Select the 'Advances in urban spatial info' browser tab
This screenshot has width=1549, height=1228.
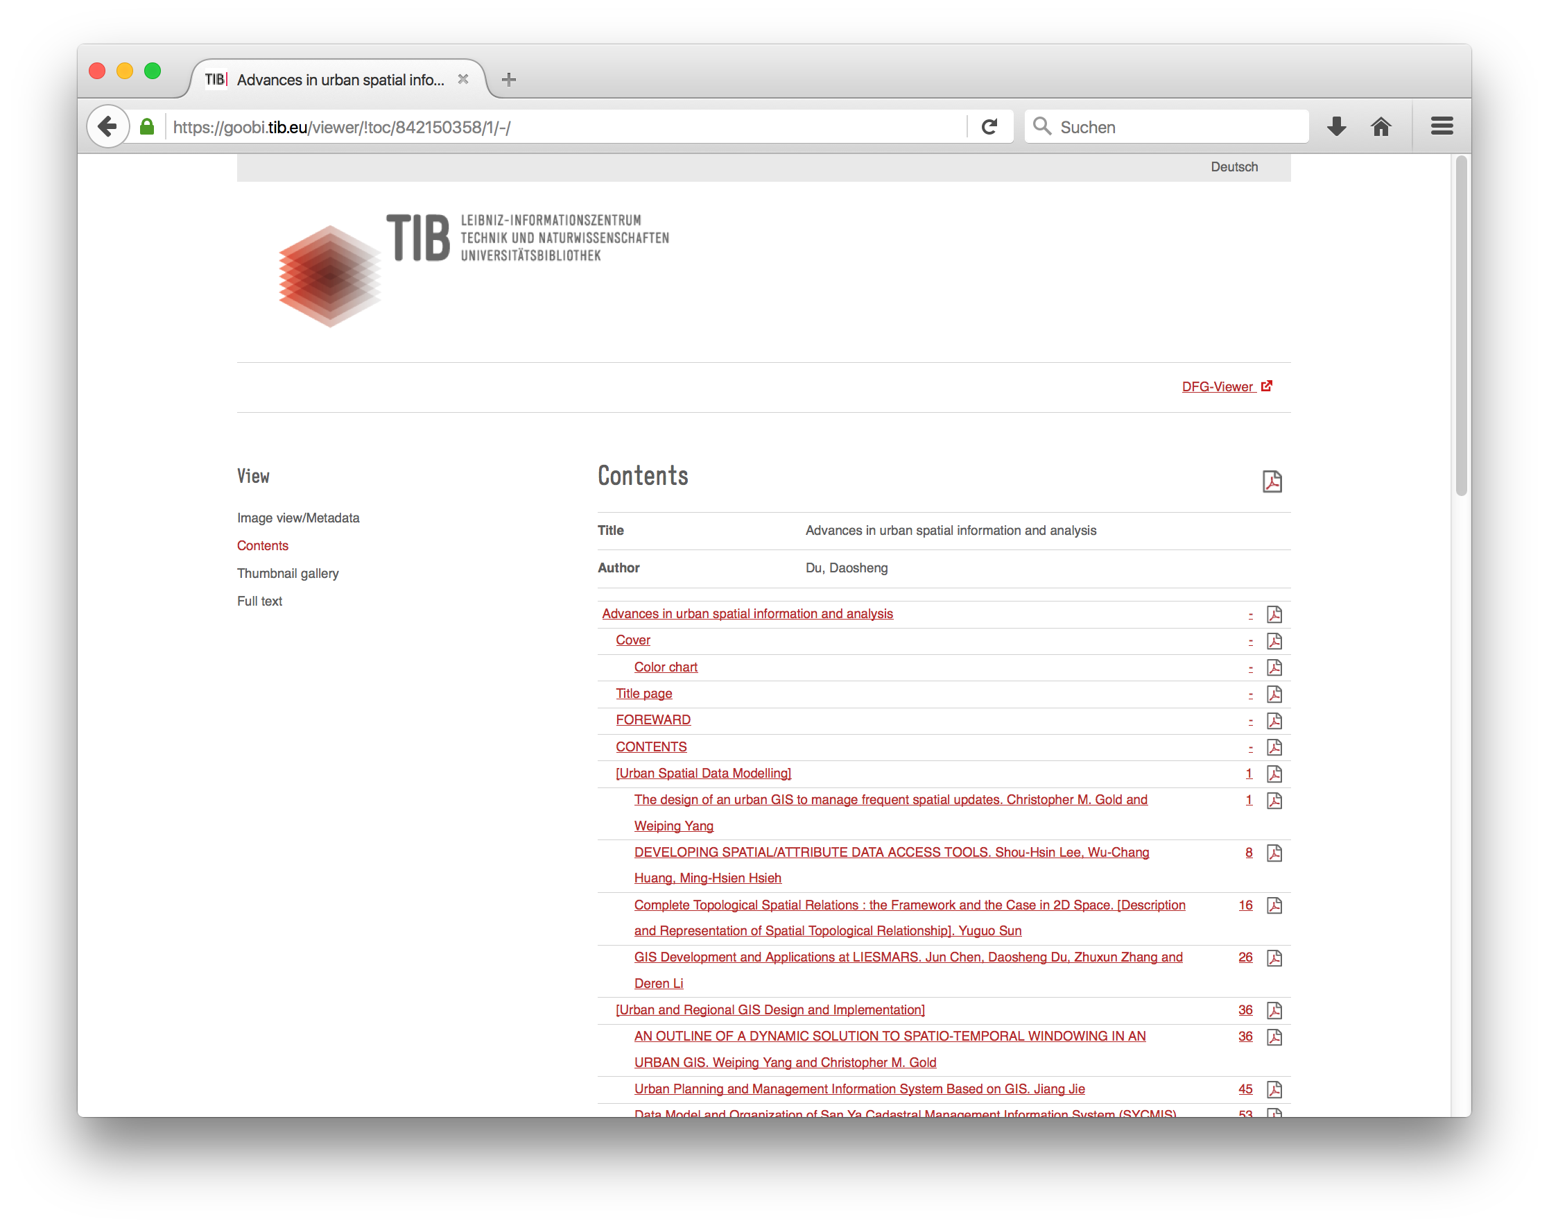[338, 79]
